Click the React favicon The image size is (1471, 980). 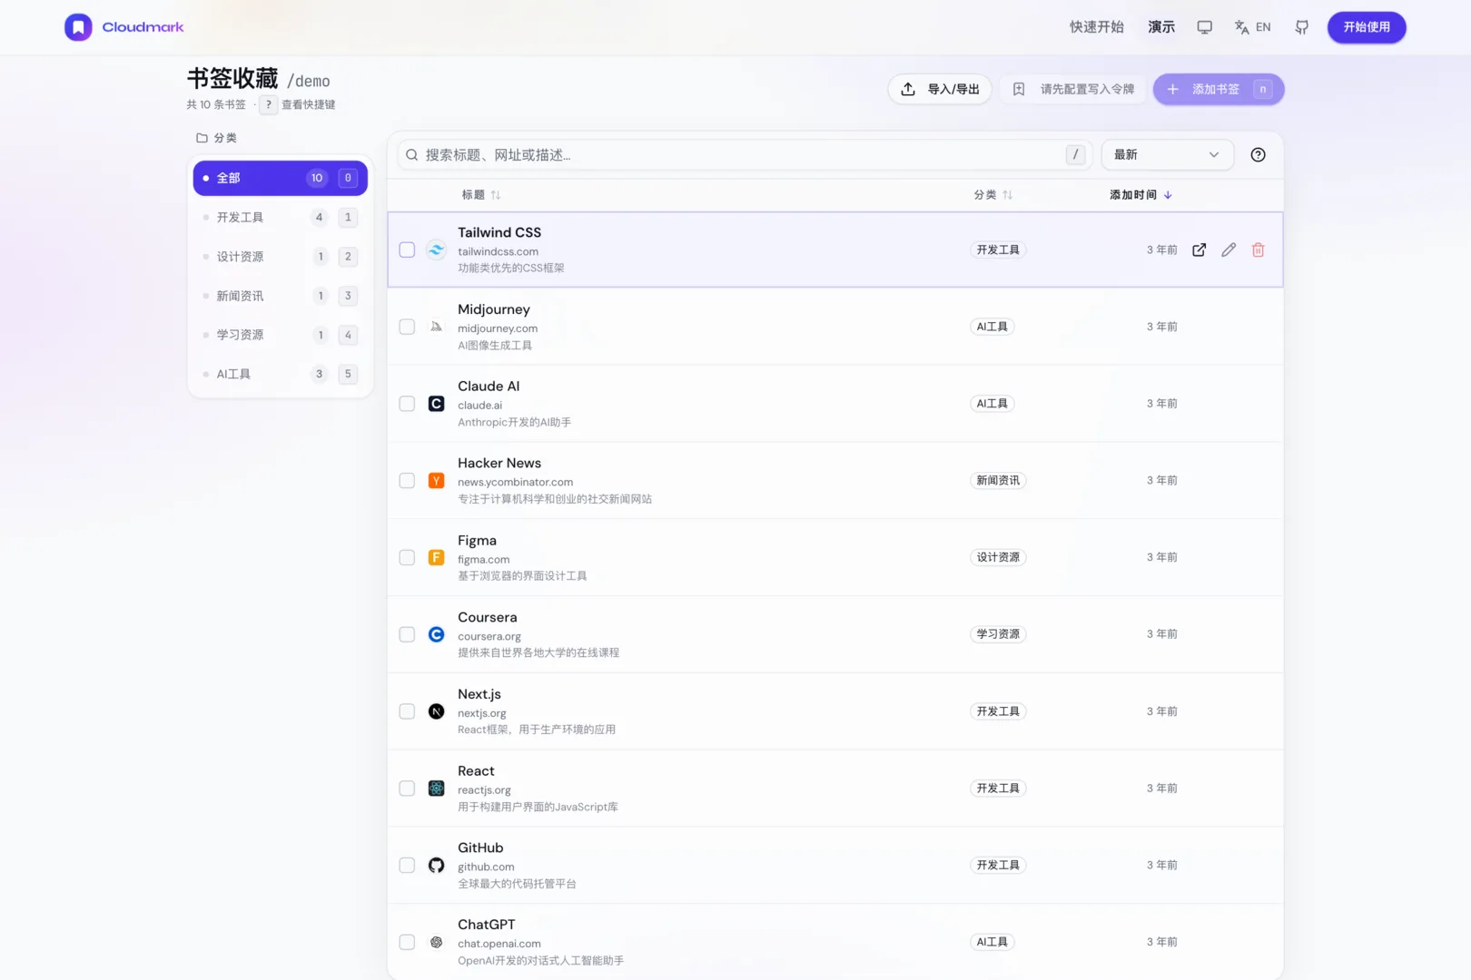click(436, 789)
